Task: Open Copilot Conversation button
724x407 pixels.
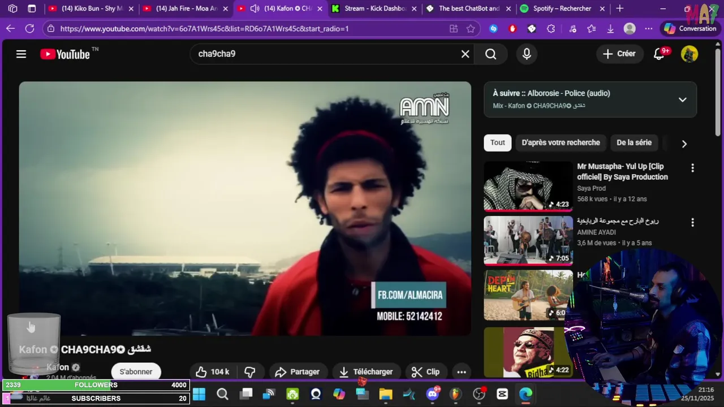Action: [690, 28]
